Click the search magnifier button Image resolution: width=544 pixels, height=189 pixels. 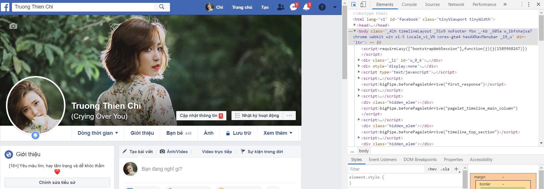(162, 7)
